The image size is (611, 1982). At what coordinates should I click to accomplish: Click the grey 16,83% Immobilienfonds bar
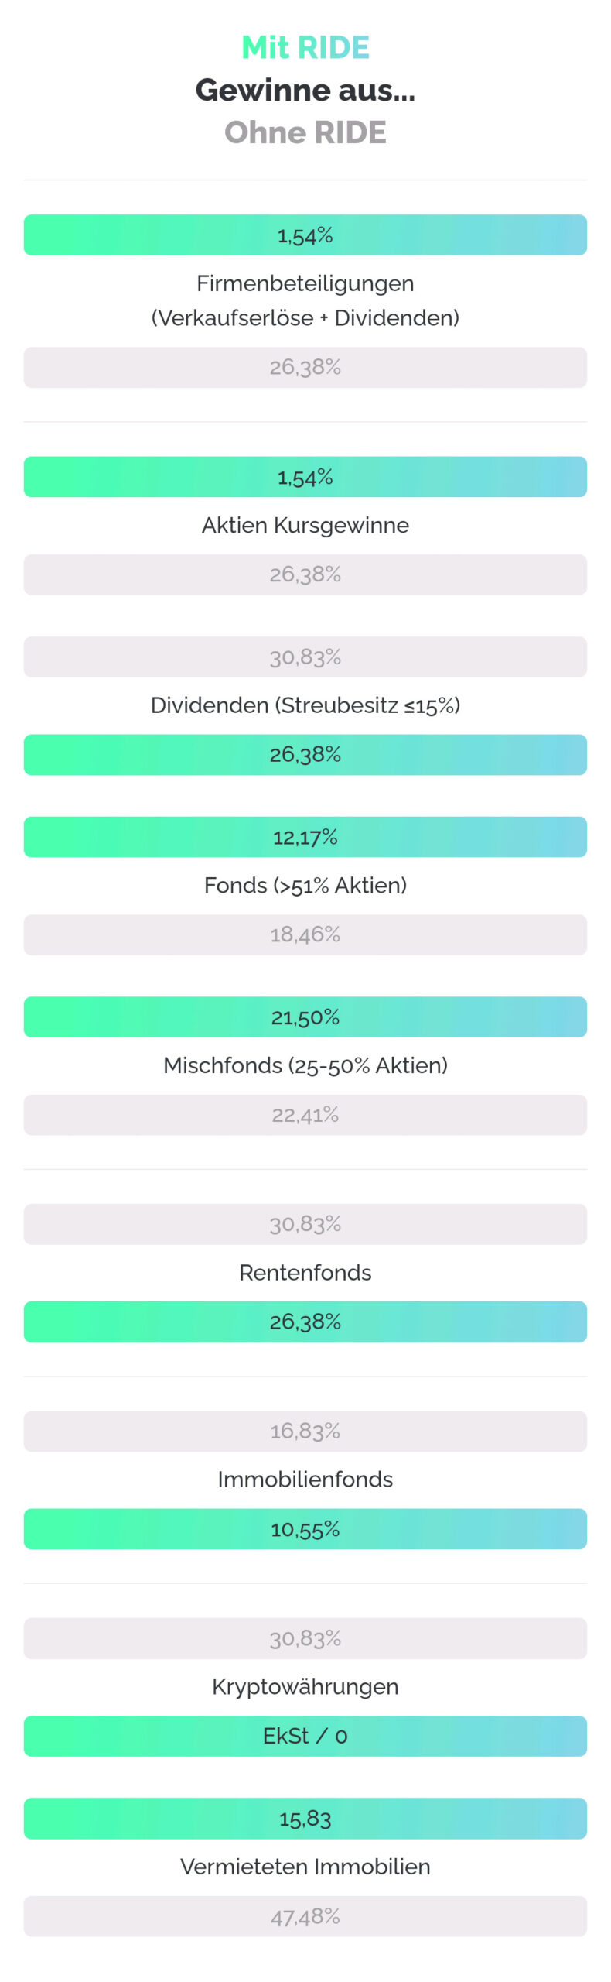(x=305, y=1432)
